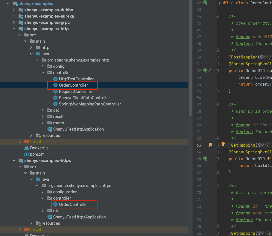Expand the http folder under main

[x=31, y=47]
